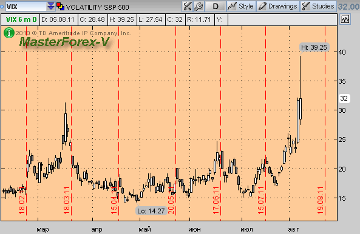This screenshot has height=234, width=360.
Task: Click the 20.05.11 expiration date marker
Action: pyautogui.click(x=171, y=200)
